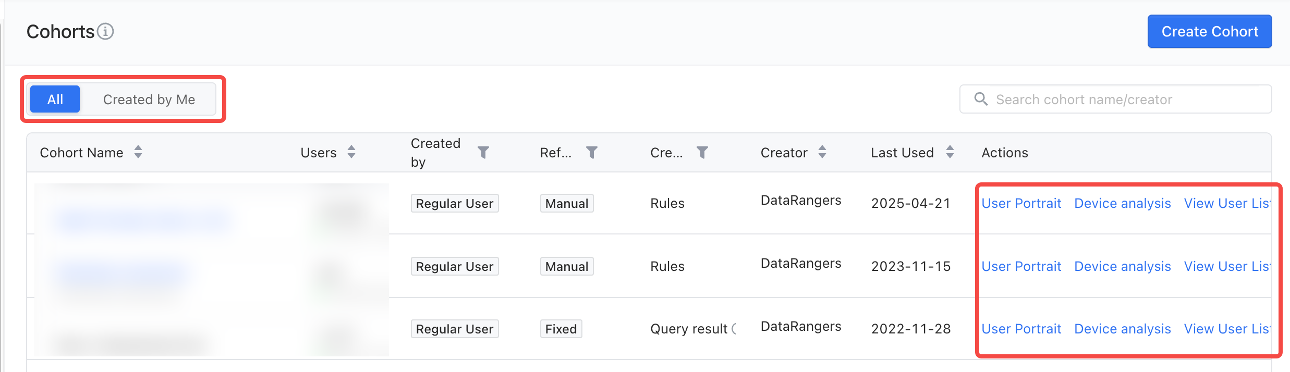This screenshot has width=1290, height=372.
Task: Click DataRangers creator in 2022-11-28 row
Action: 801,326
